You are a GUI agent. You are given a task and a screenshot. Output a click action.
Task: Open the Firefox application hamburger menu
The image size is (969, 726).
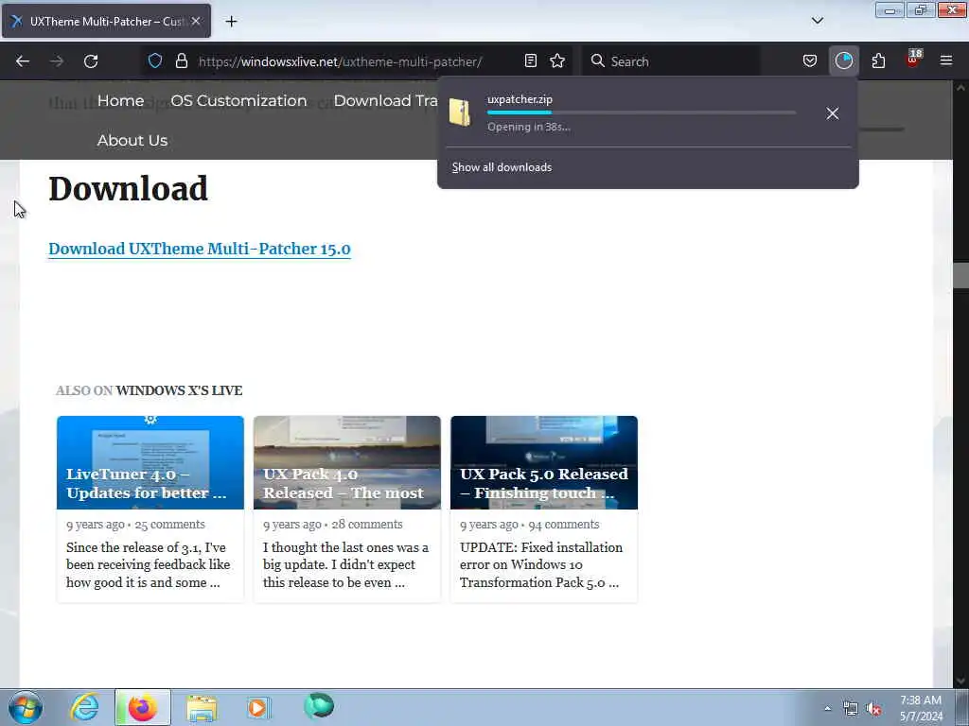pyautogui.click(x=946, y=60)
